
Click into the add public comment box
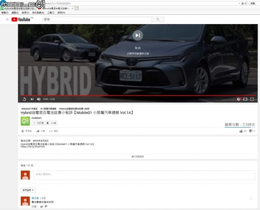coord(144,175)
